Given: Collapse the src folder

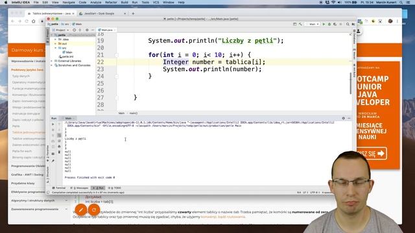Looking at the screenshot, I should click(56, 48).
